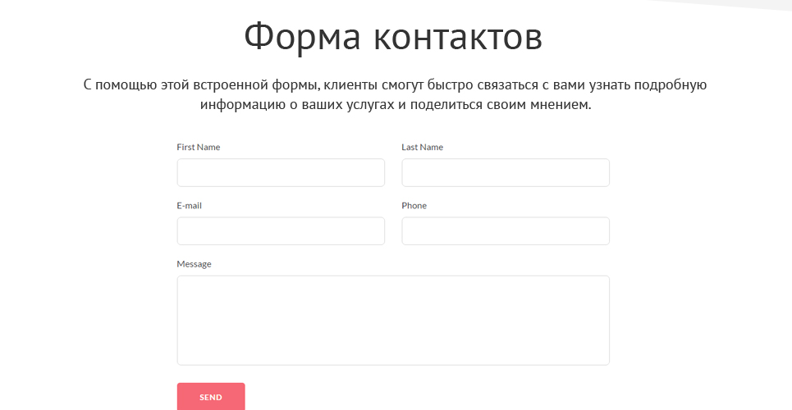Click the 'E-mail' label
The width and height of the screenshot is (792, 410).
click(190, 206)
